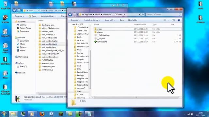
Task: Open recent pages dropdown in CoDWaW window
Action: pos(77,14)
